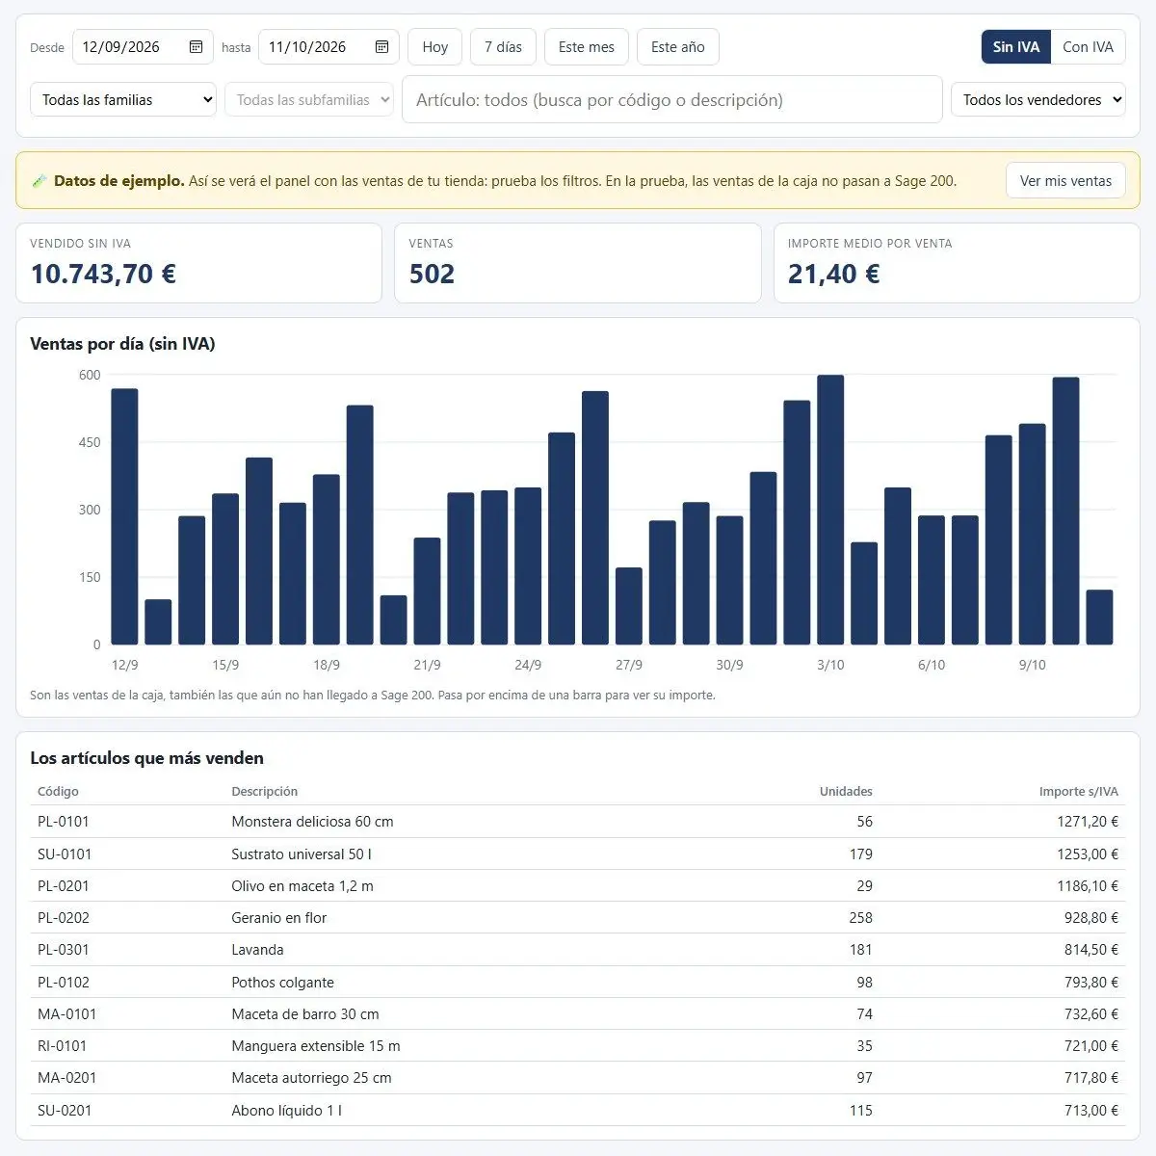Screen dimensions: 1156x1156
Task: Focus the Artículo search field
Action: (x=672, y=99)
